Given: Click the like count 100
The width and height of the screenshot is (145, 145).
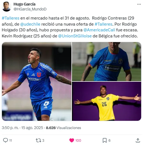Looking at the screenshot, I should (x=78, y=140).
